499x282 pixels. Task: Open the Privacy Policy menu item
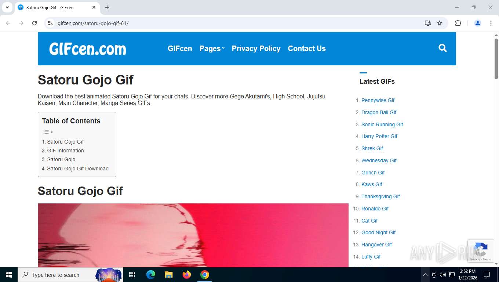[x=256, y=48]
